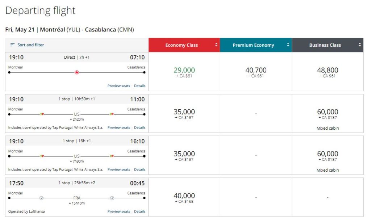Screen dimensions: 371x218
Task: Click the Sort and filter icon
Action: tap(12, 45)
